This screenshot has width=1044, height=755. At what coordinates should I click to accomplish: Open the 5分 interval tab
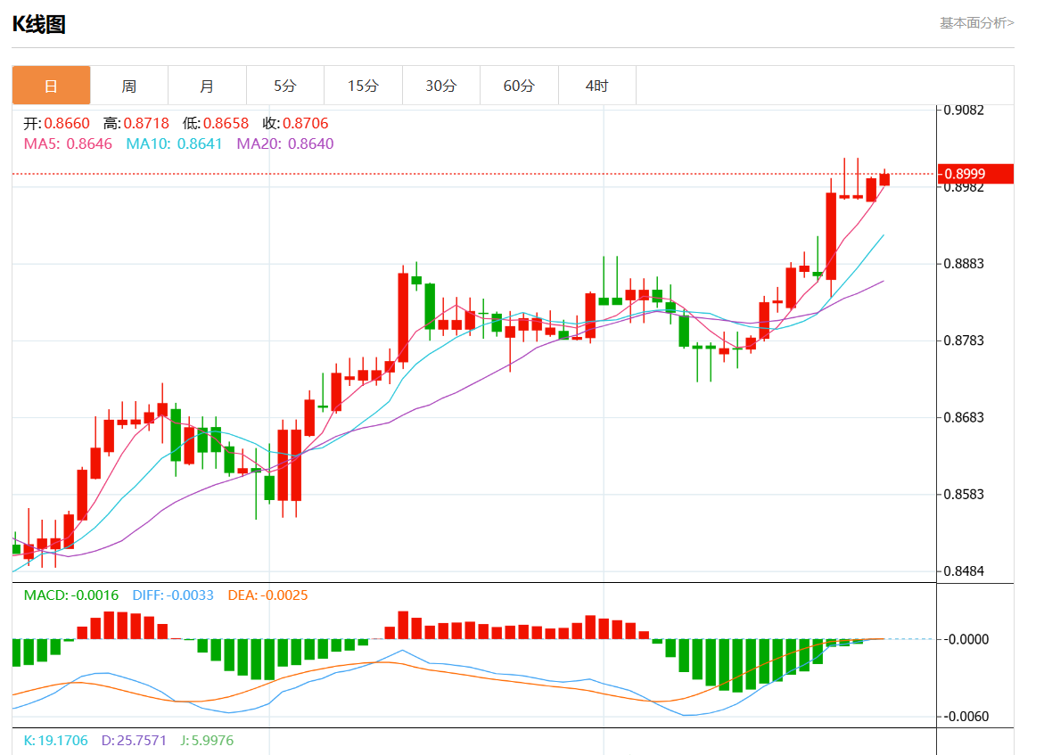(x=285, y=86)
